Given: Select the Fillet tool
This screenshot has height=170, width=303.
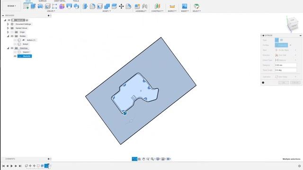Looking at the screenshot, I should pos(92,6).
